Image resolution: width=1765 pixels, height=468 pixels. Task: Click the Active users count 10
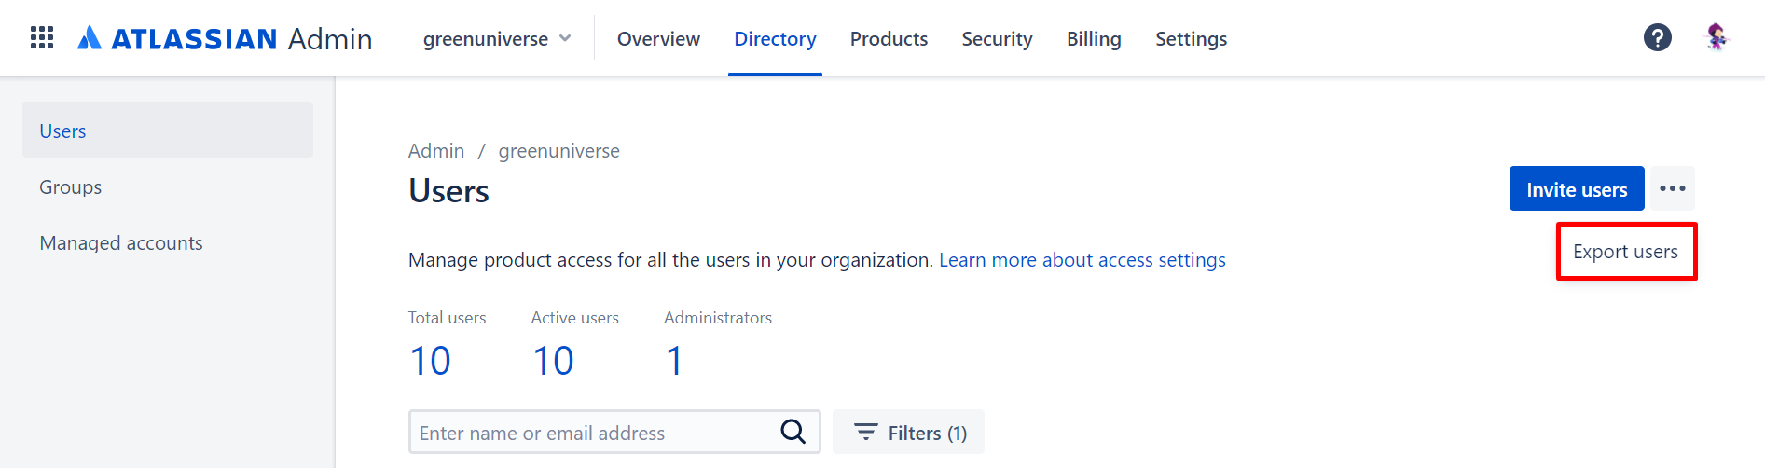[x=553, y=361]
